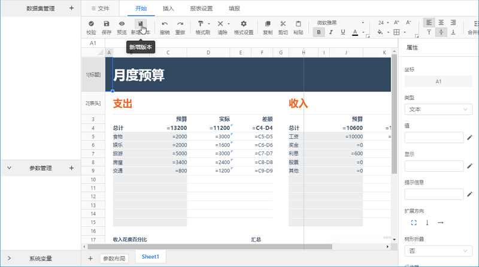Undo with the 撤销 icon
The image size is (479, 267).
tap(165, 23)
